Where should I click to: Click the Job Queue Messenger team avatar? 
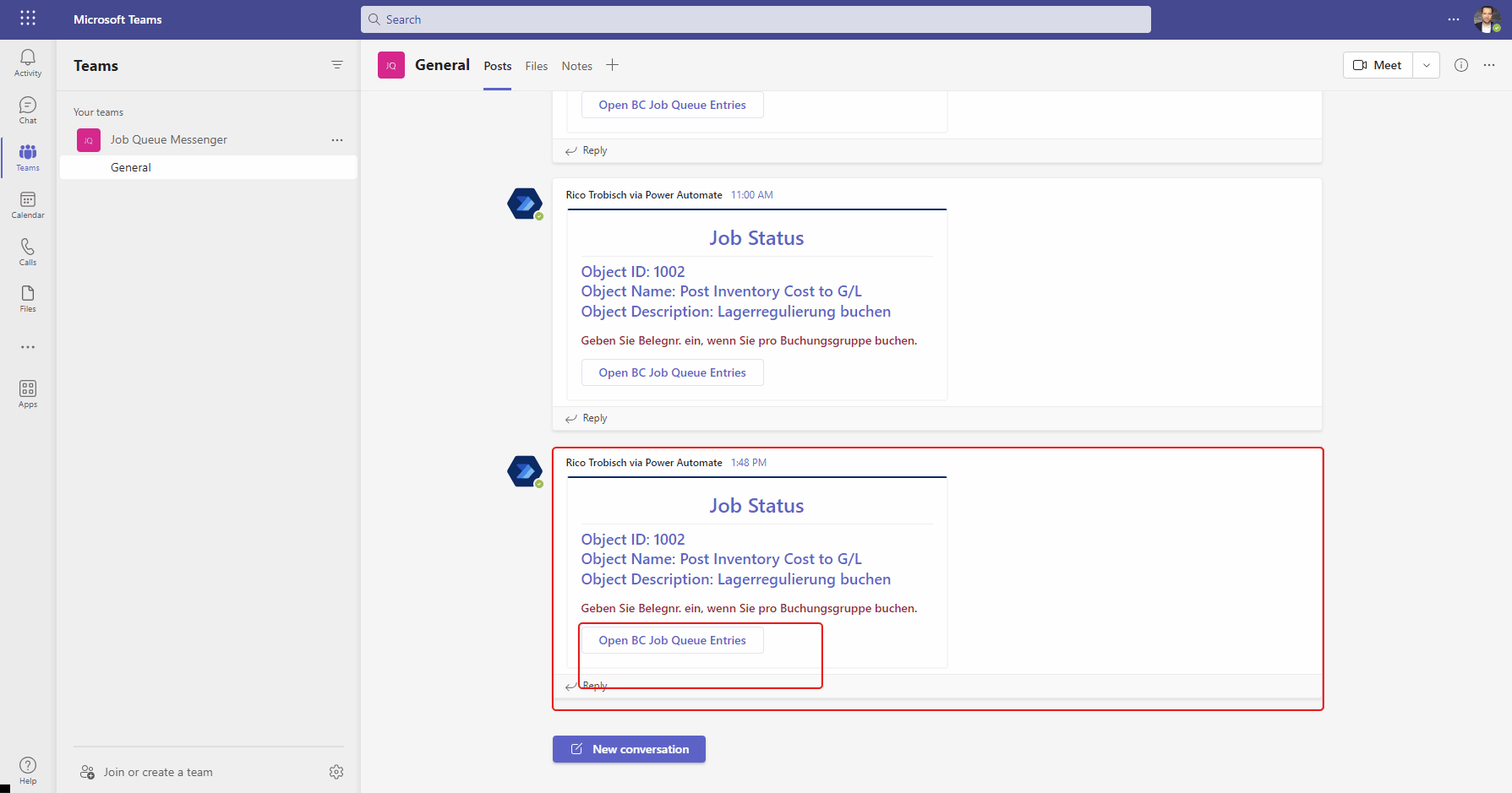[89, 140]
